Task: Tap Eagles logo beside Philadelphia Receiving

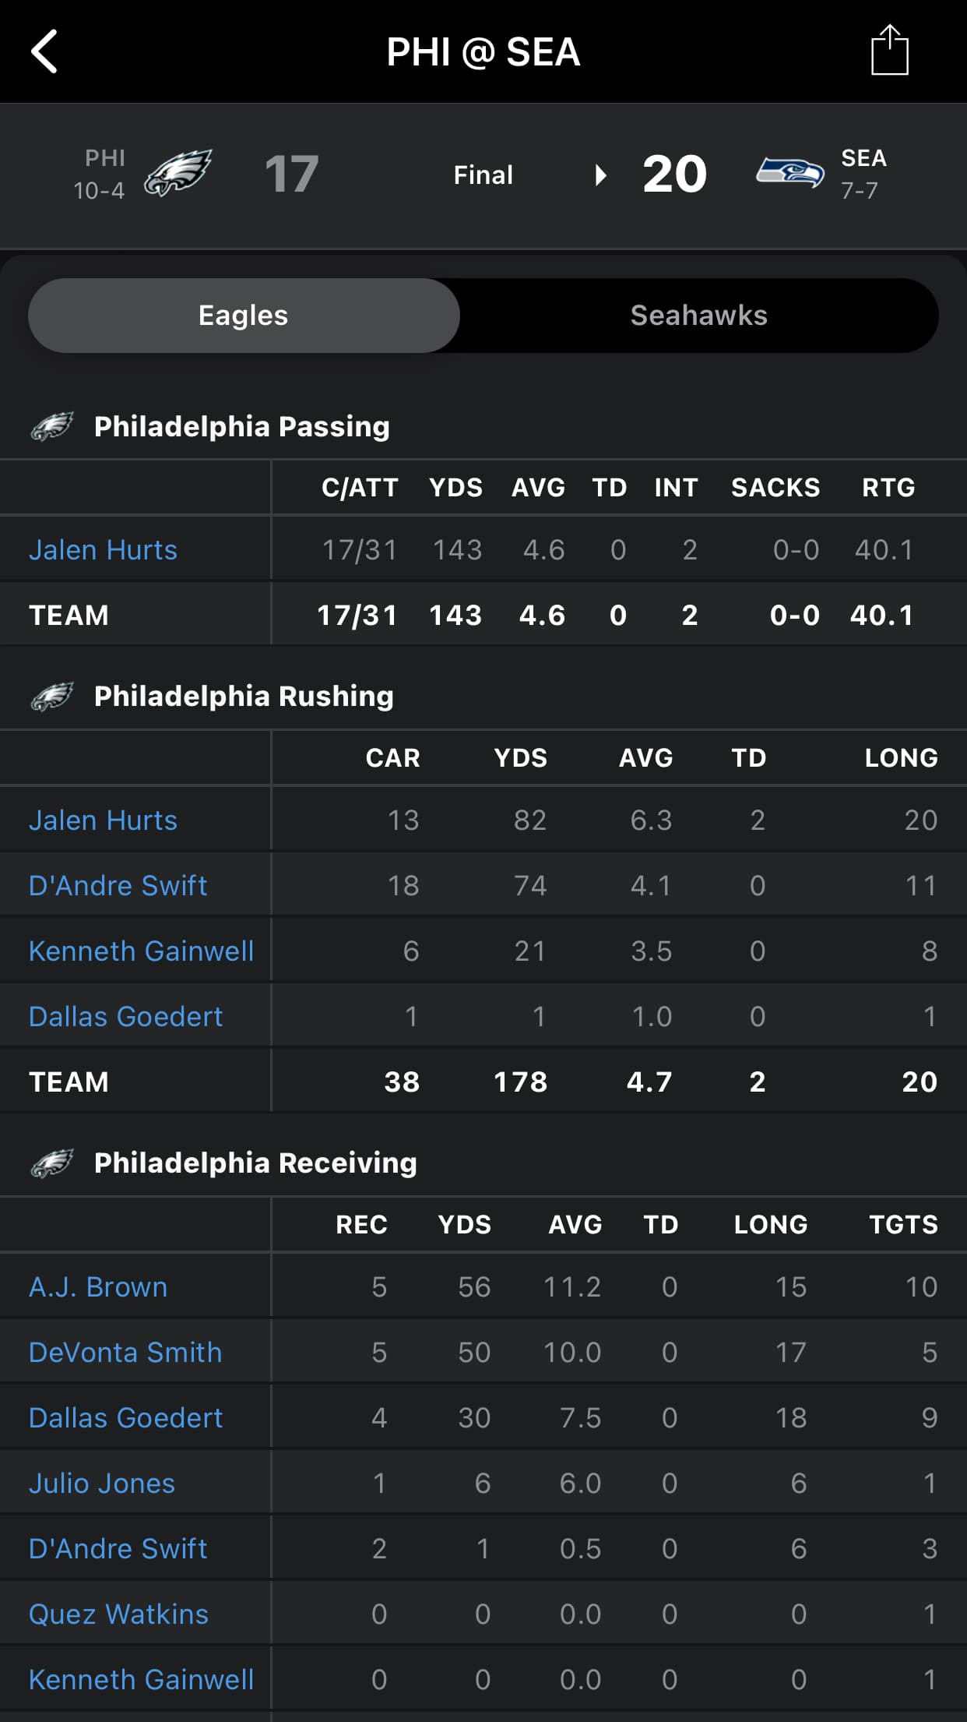Action: pyautogui.click(x=52, y=1163)
